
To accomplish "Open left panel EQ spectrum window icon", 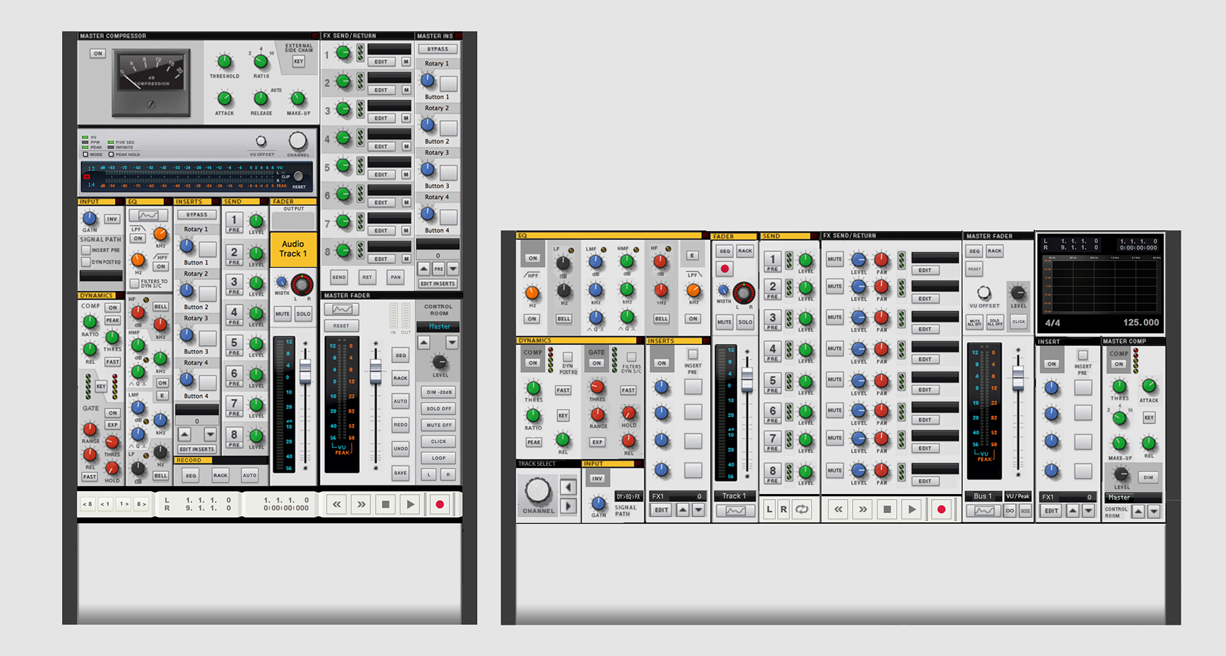I will pos(148,215).
